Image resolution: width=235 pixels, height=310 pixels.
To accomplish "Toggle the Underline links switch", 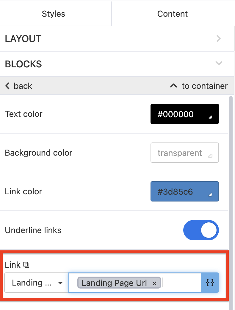I will coord(201,230).
